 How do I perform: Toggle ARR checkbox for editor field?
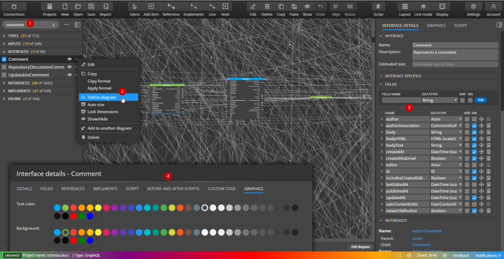(467, 165)
